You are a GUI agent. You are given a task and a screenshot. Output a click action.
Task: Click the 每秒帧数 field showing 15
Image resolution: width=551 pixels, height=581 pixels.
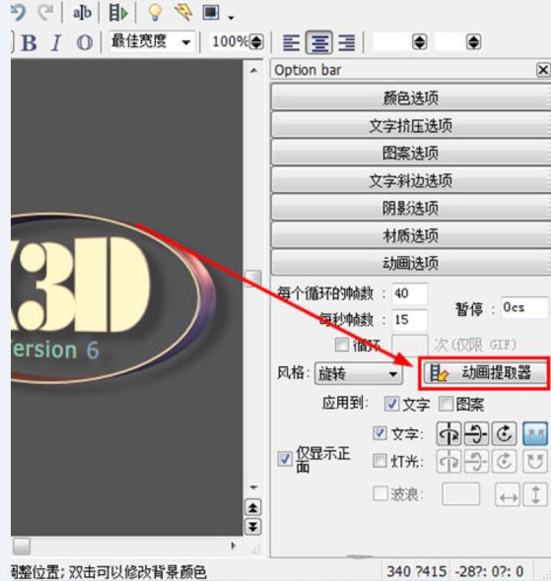tap(410, 320)
